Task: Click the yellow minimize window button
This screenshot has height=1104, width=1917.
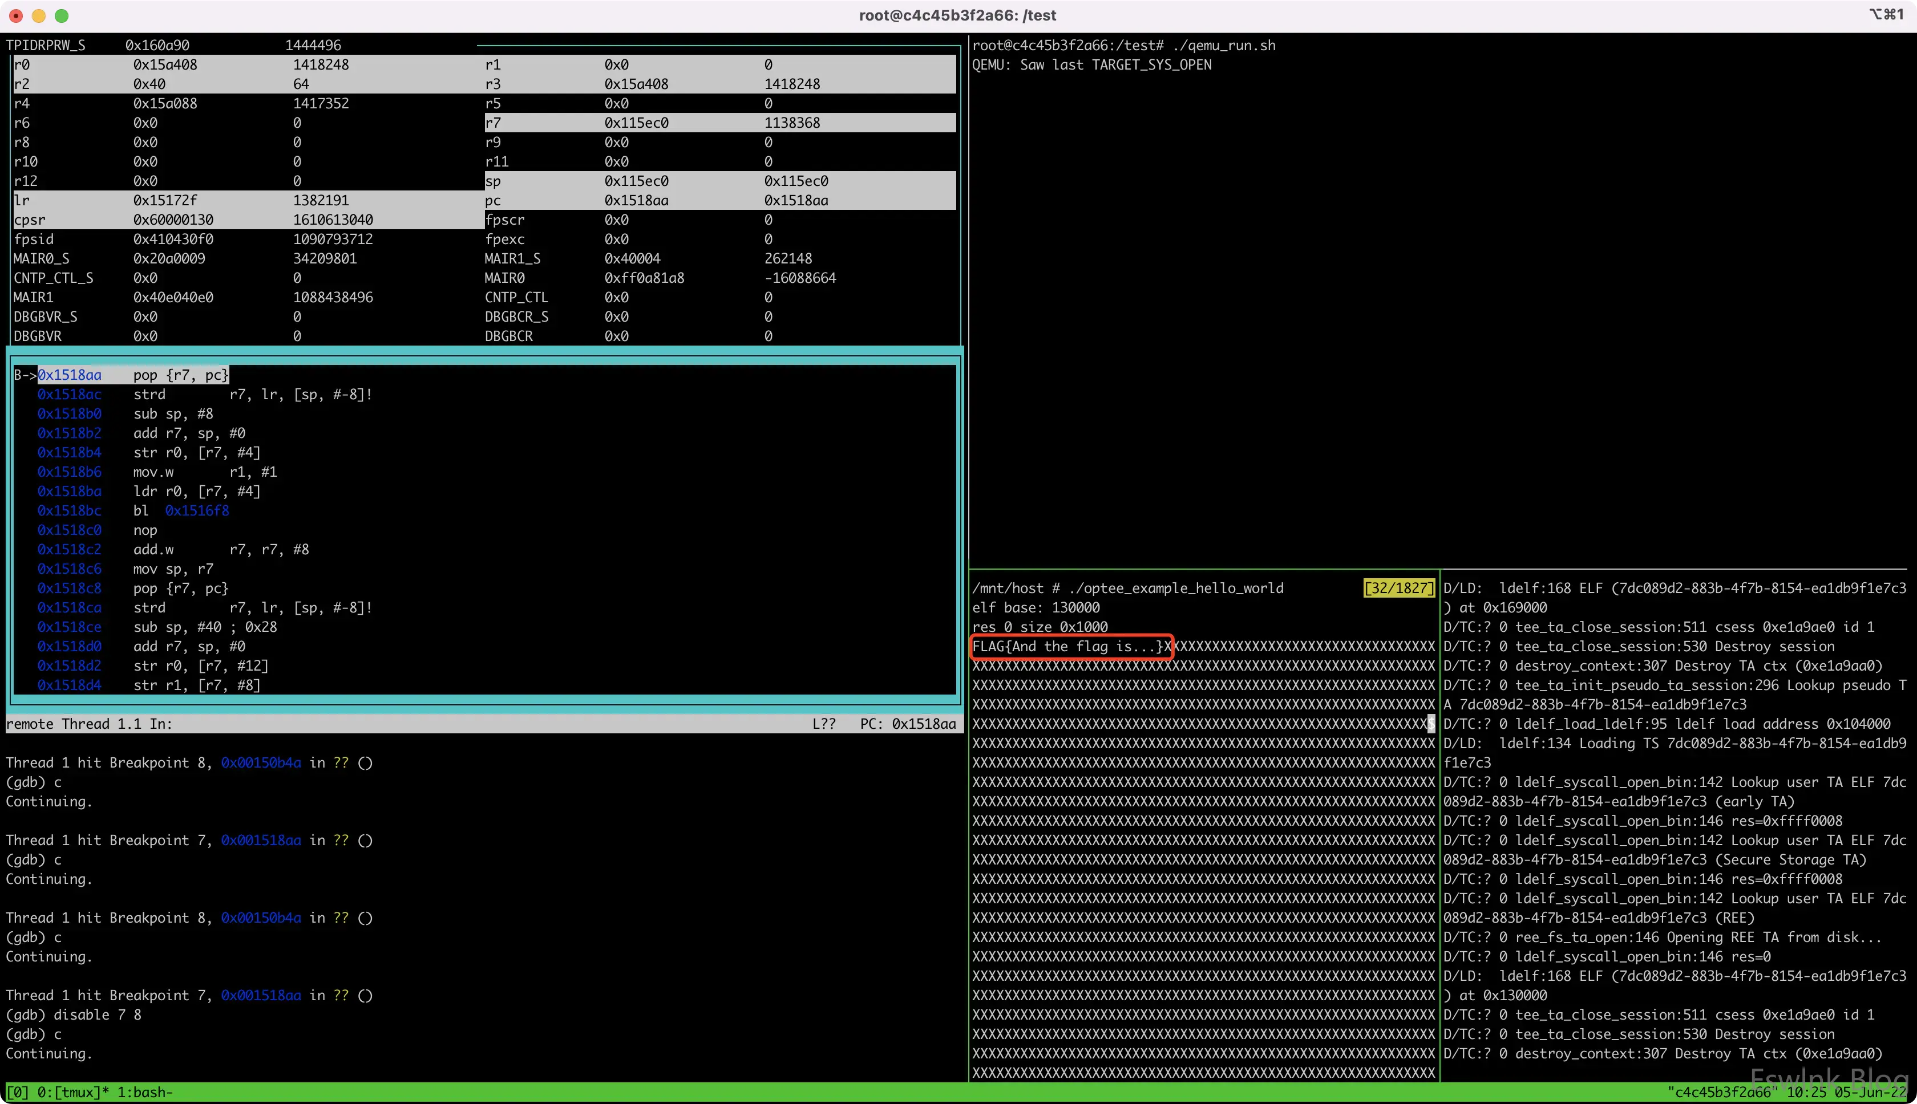Action: (x=39, y=15)
